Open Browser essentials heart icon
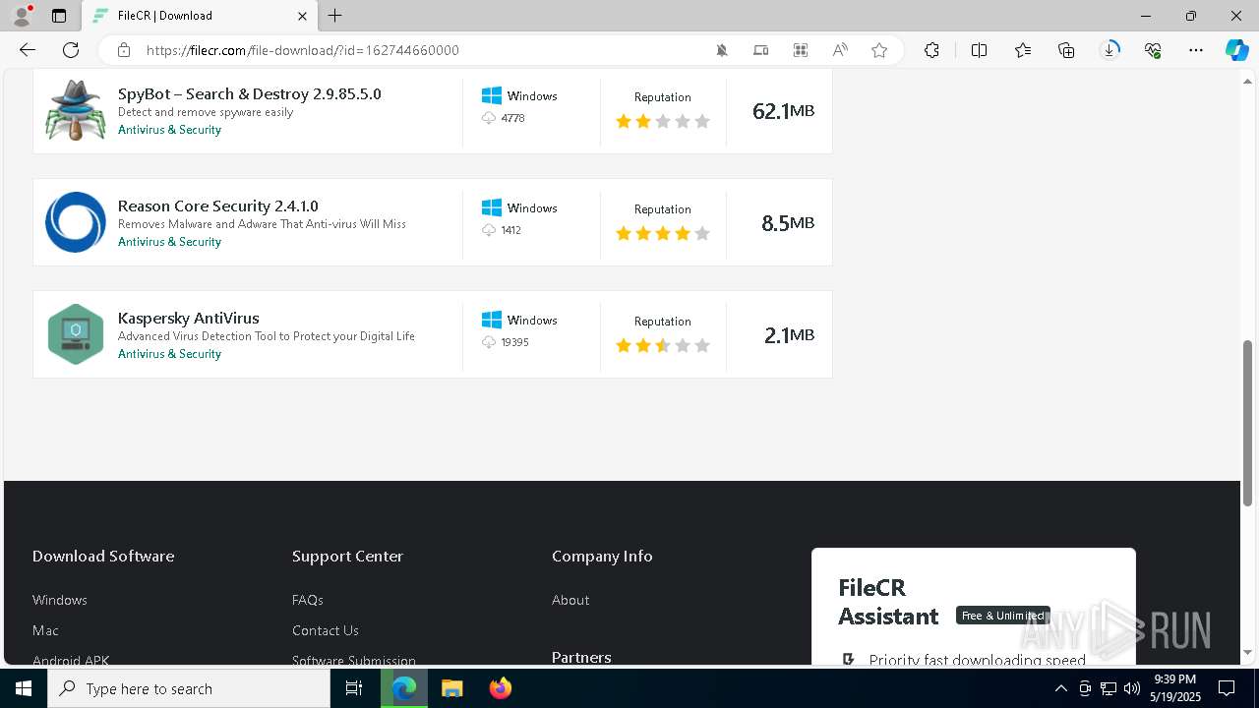1259x708 pixels. coord(1153,50)
